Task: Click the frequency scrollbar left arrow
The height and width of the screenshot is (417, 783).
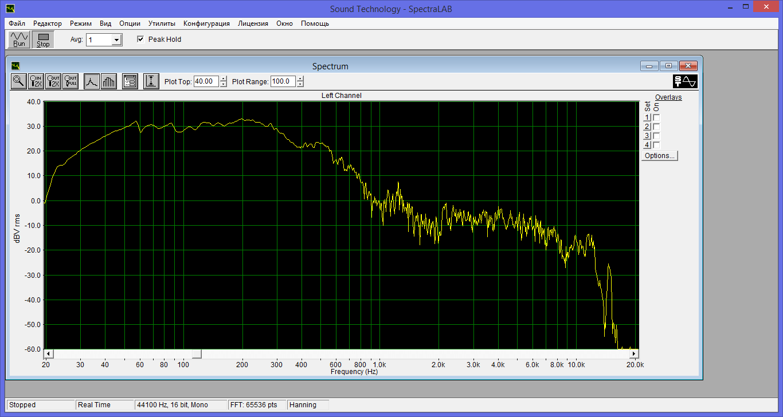Action: (x=49, y=354)
